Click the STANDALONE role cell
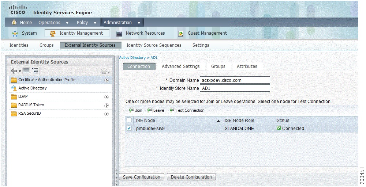This screenshot has width=366, height=187. click(239, 128)
